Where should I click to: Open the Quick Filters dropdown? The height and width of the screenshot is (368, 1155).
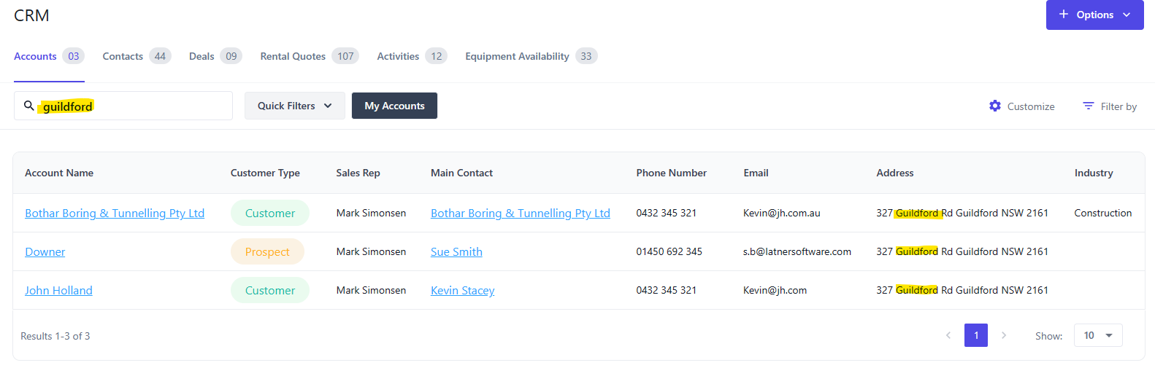tap(294, 106)
